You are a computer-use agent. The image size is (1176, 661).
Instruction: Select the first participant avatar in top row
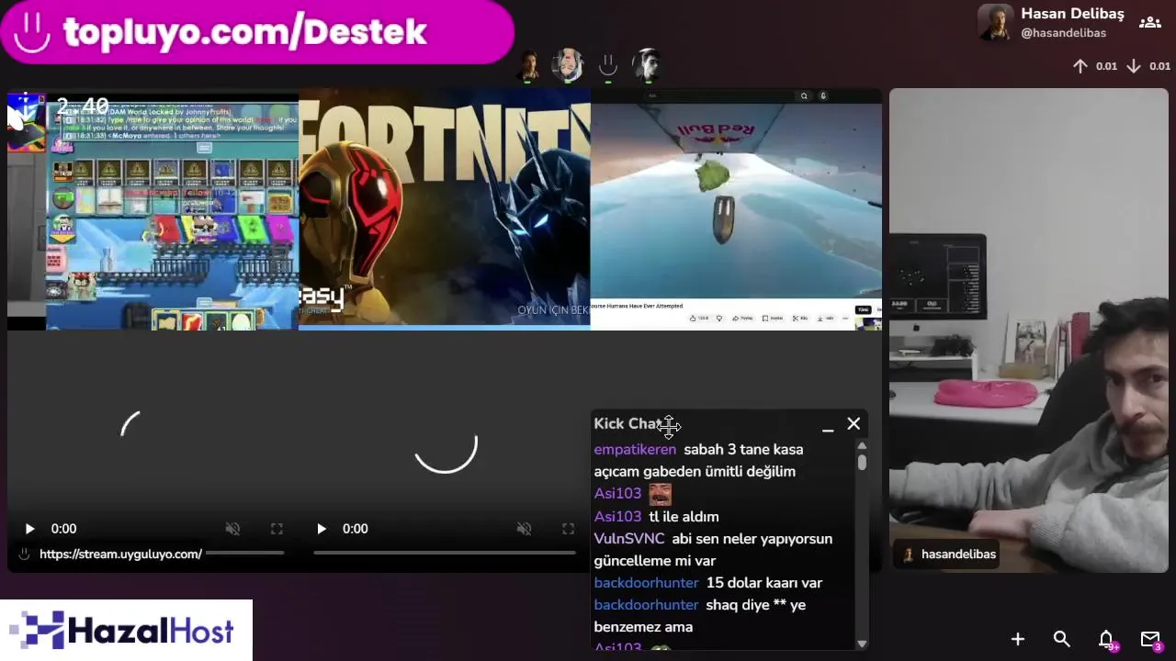(x=528, y=65)
